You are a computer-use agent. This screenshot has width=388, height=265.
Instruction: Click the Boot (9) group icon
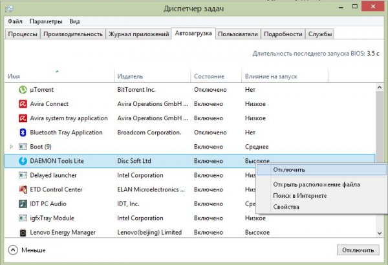click(23, 147)
